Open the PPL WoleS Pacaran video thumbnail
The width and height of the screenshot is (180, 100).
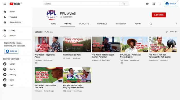49,45
